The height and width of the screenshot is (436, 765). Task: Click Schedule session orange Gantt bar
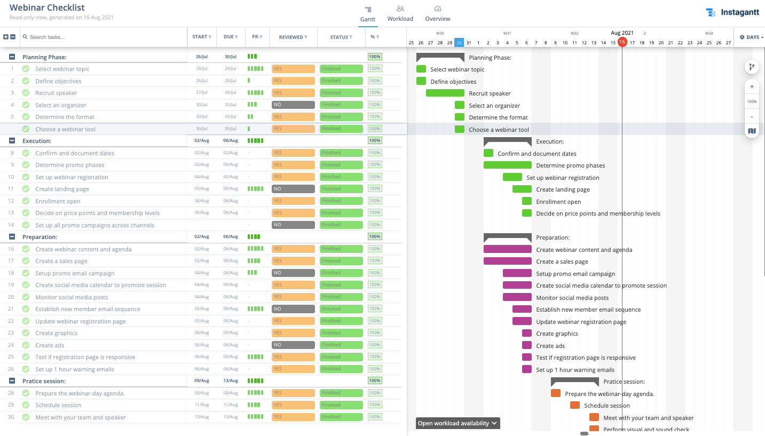click(575, 405)
